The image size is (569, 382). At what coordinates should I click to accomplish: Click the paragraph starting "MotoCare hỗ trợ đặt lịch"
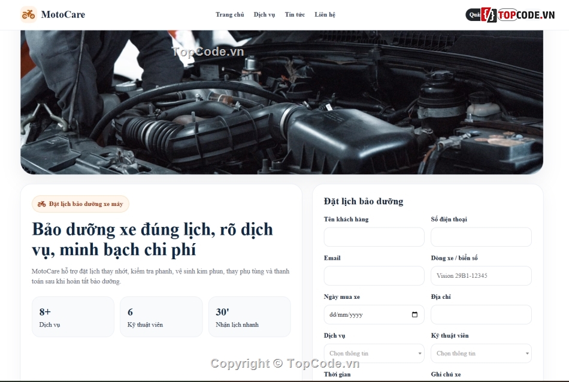click(x=161, y=276)
